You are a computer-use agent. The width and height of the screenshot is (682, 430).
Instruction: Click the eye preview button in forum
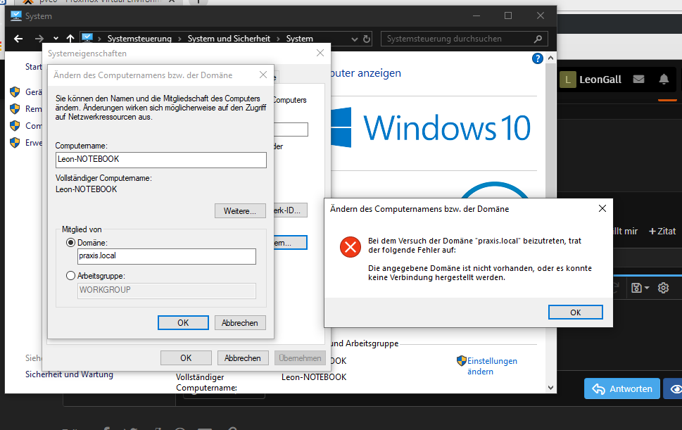[676, 388]
